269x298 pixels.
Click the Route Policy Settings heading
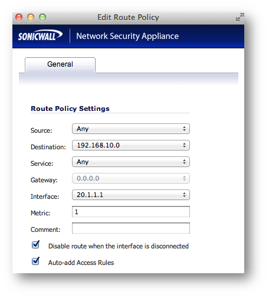pyautogui.click(x=70, y=109)
